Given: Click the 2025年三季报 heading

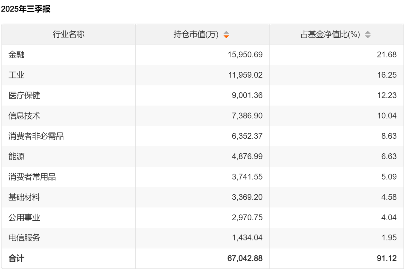Looking at the screenshot, I should click(26, 9).
